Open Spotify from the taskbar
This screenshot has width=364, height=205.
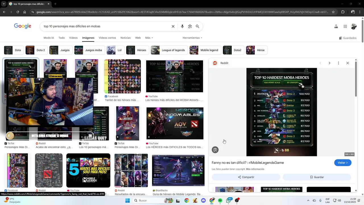(x=220, y=200)
